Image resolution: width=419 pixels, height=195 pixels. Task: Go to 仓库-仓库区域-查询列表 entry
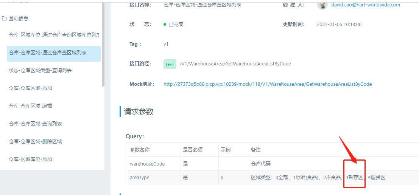click(35, 124)
